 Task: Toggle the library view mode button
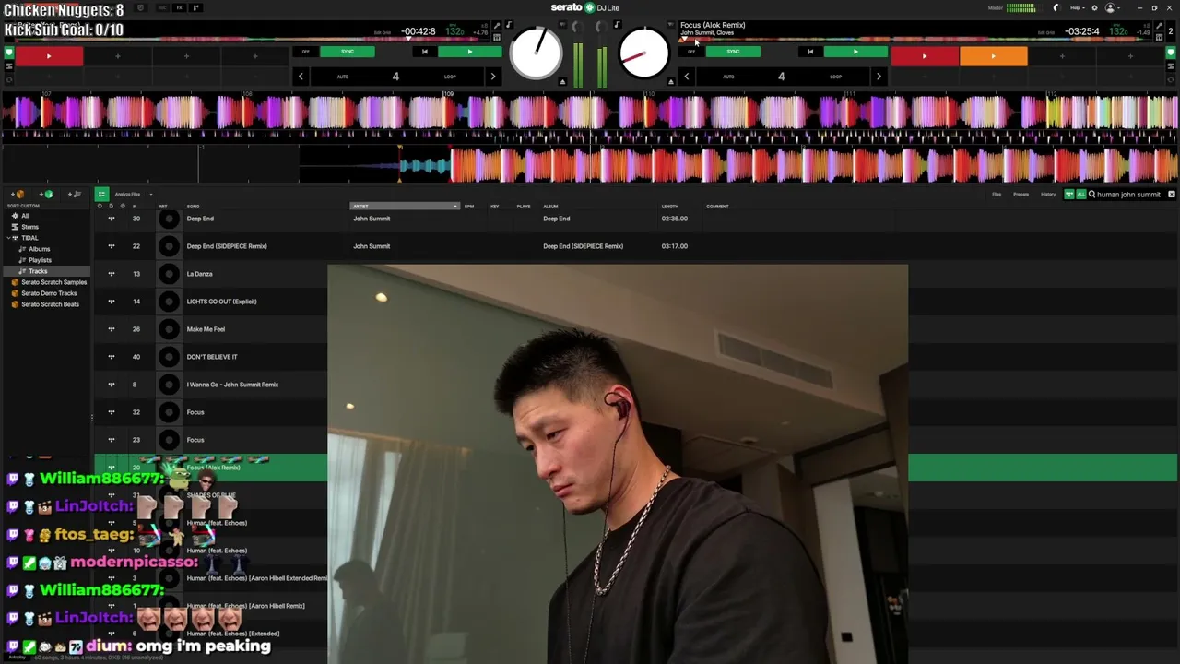tap(101, 195)
